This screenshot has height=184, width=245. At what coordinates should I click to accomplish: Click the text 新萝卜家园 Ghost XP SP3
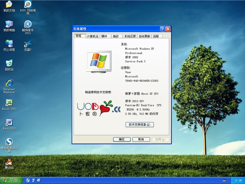pyautogui.click(x=142, y=94)
